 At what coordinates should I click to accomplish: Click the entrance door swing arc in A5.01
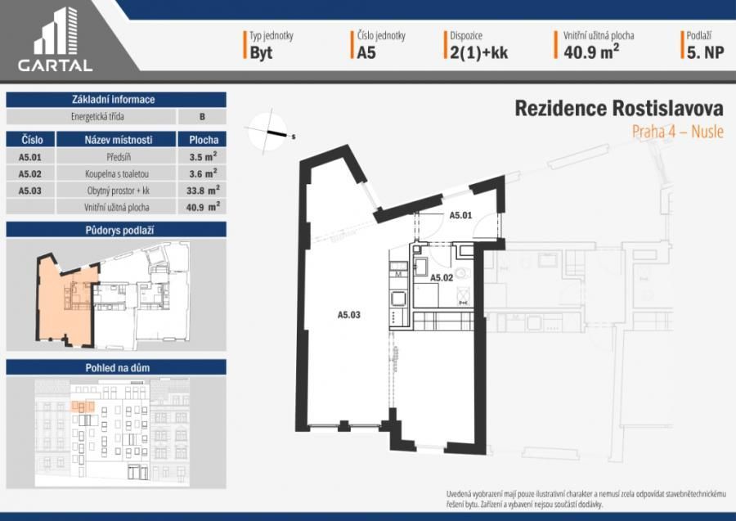click(486, 225)
